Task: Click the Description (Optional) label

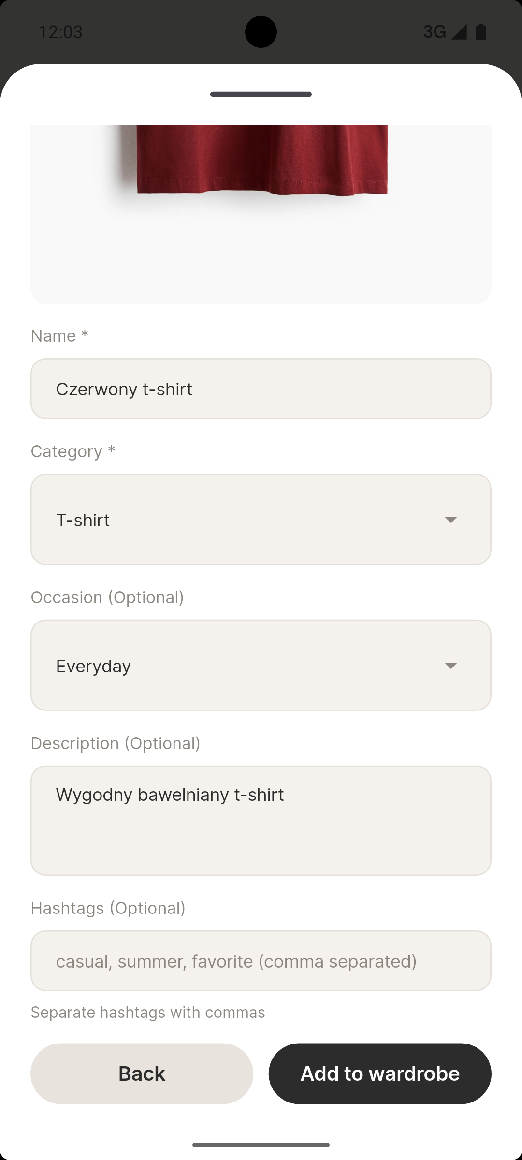Action: click(x=116, y=743)
